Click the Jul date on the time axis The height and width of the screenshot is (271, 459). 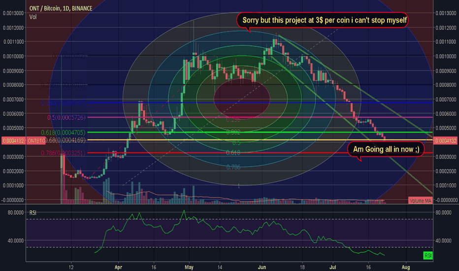(333, 267)
